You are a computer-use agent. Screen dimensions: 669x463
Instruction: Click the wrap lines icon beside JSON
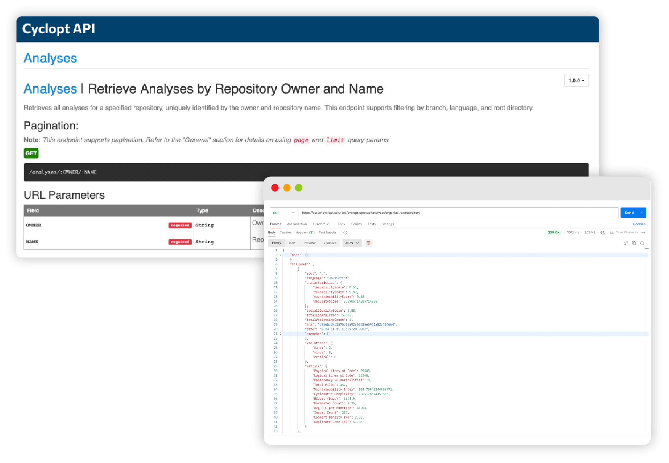coord(368,243)
